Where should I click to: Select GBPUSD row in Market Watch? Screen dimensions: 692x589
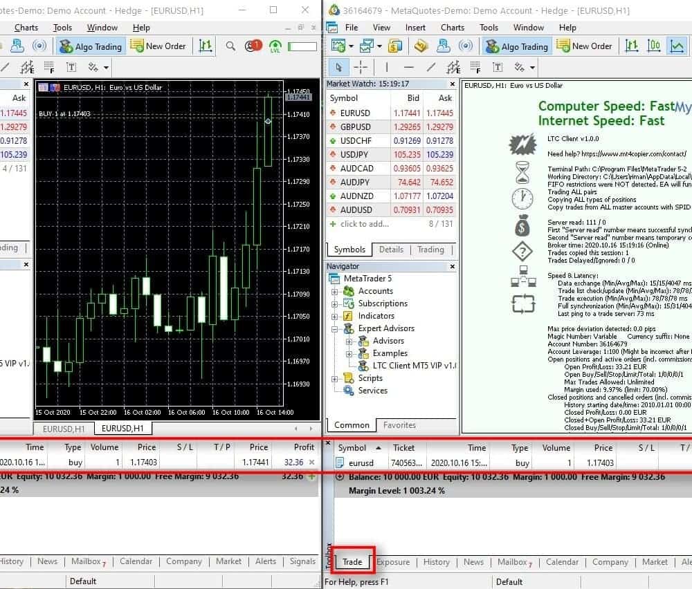[x=392, y=127]
